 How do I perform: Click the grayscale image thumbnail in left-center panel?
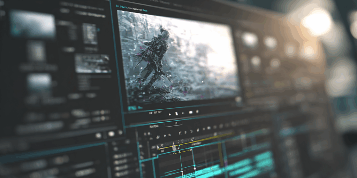[x=92, y=63]
